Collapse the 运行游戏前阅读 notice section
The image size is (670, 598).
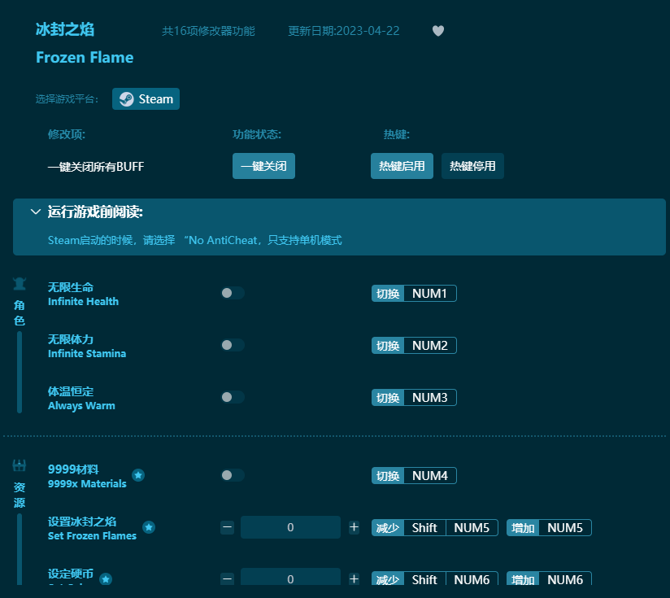[36, 211]
